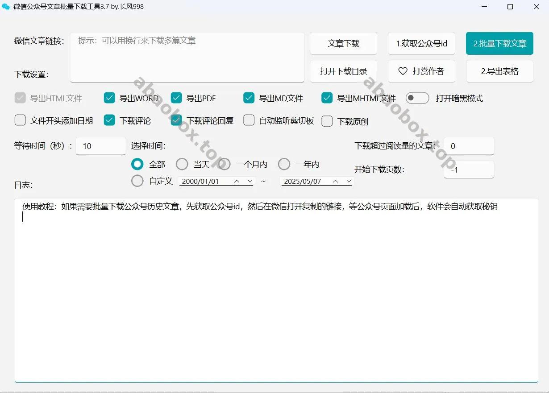Select the 自定义 date range radio button
The width and height of the screenshot is (549, 393).
(x=137, y=181)
